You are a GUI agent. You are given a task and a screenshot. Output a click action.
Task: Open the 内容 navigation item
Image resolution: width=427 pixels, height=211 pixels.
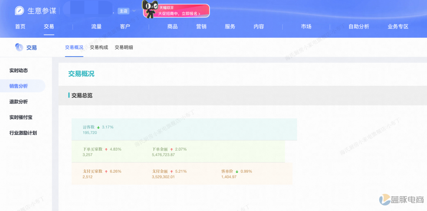click(259, 26)
